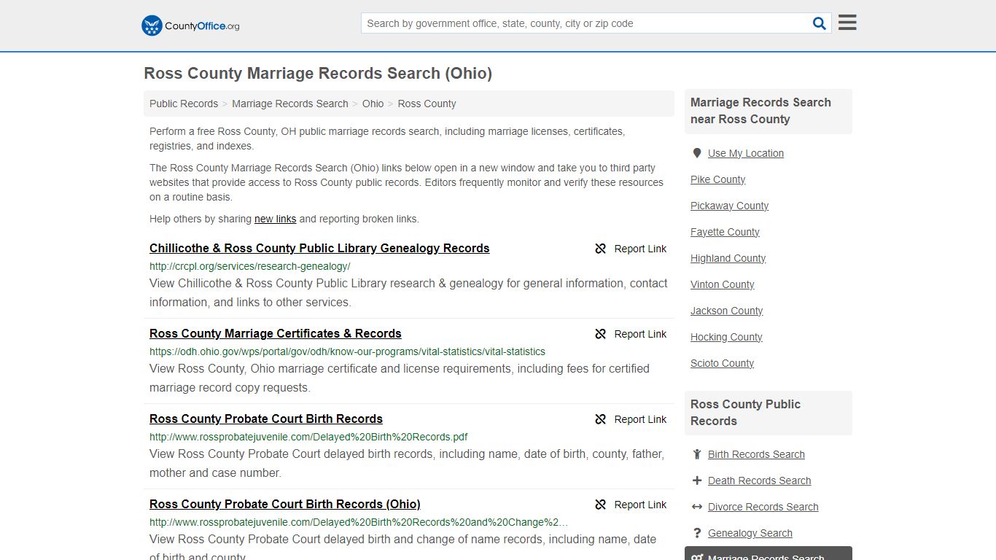This screenshot has width=996, height=560.
Task: Open Divorce Records Search in sidebar
Action: [x=763, y=507]
